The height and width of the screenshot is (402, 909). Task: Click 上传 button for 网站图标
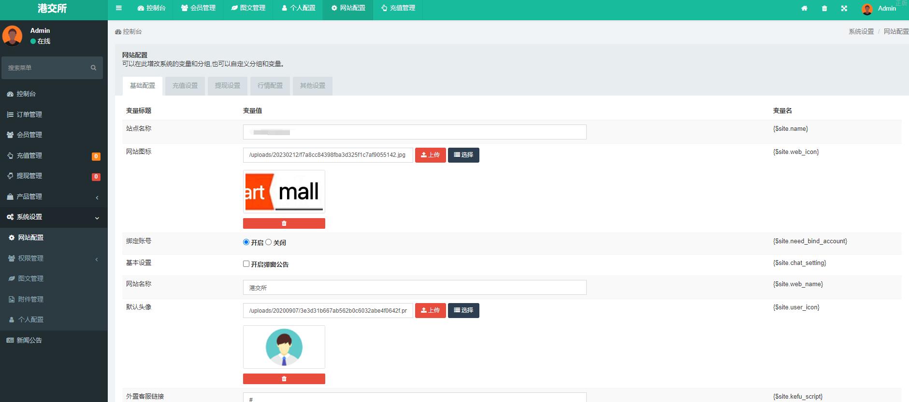tap(430, 155)
